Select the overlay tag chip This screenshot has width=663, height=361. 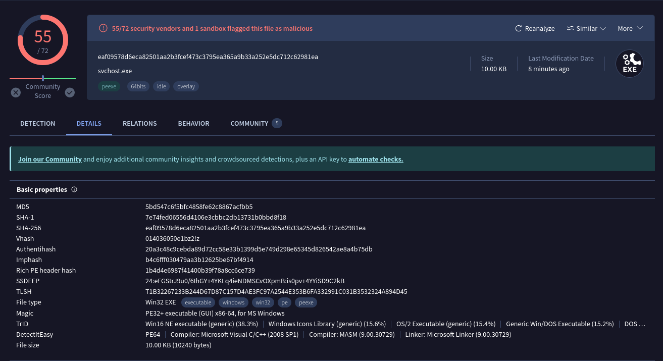point(186,86)
